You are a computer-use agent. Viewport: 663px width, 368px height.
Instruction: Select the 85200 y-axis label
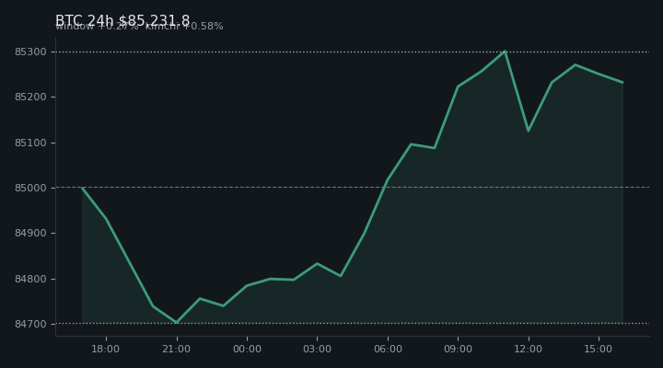(30, 98)
